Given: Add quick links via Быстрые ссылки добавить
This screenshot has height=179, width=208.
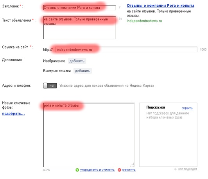Looking at the screenshot, I should coord(82,71).
